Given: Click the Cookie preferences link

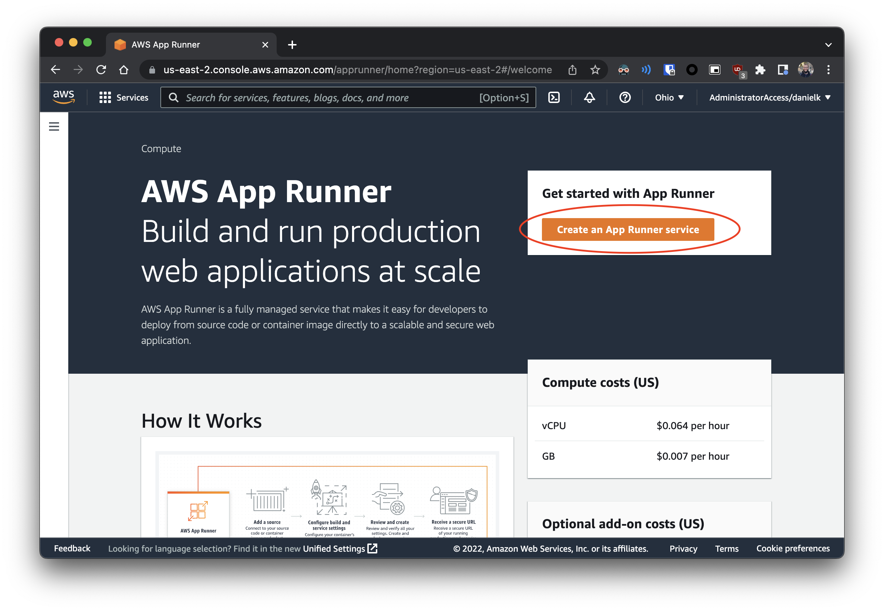Looking at the screenshot, I should tap(793, 548).
